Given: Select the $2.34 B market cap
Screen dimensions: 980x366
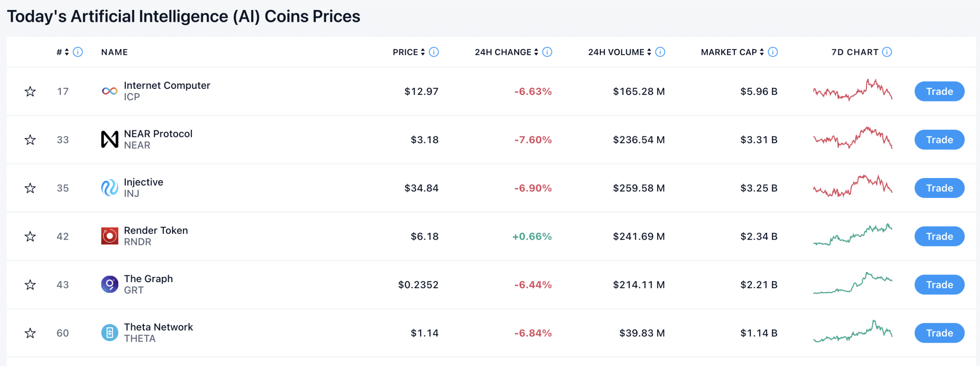Looking at the screenshot, I should coord(759,236).
